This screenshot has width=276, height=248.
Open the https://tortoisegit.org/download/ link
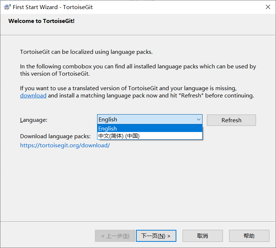coord(65,145)
